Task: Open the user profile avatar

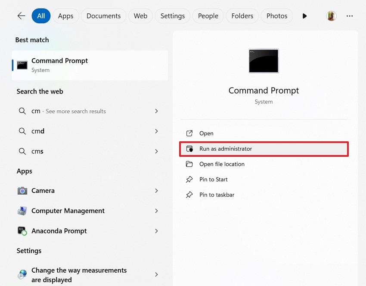Action: tap(331, 16)
